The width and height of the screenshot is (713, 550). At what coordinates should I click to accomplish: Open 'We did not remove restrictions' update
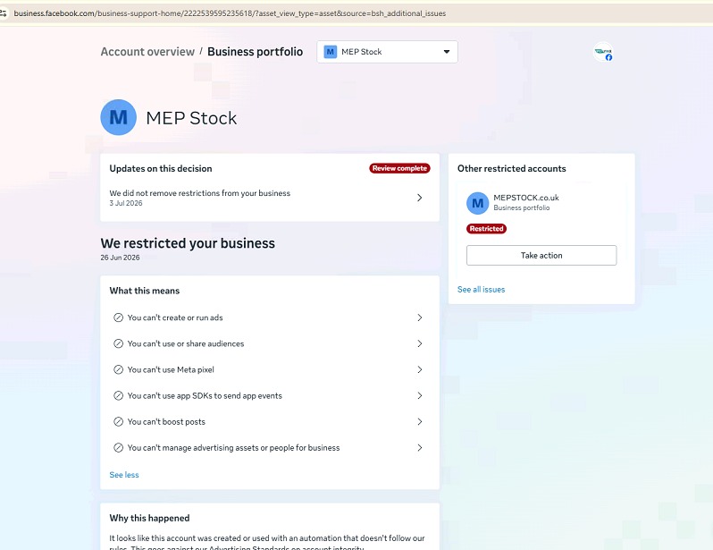[270, 198]
